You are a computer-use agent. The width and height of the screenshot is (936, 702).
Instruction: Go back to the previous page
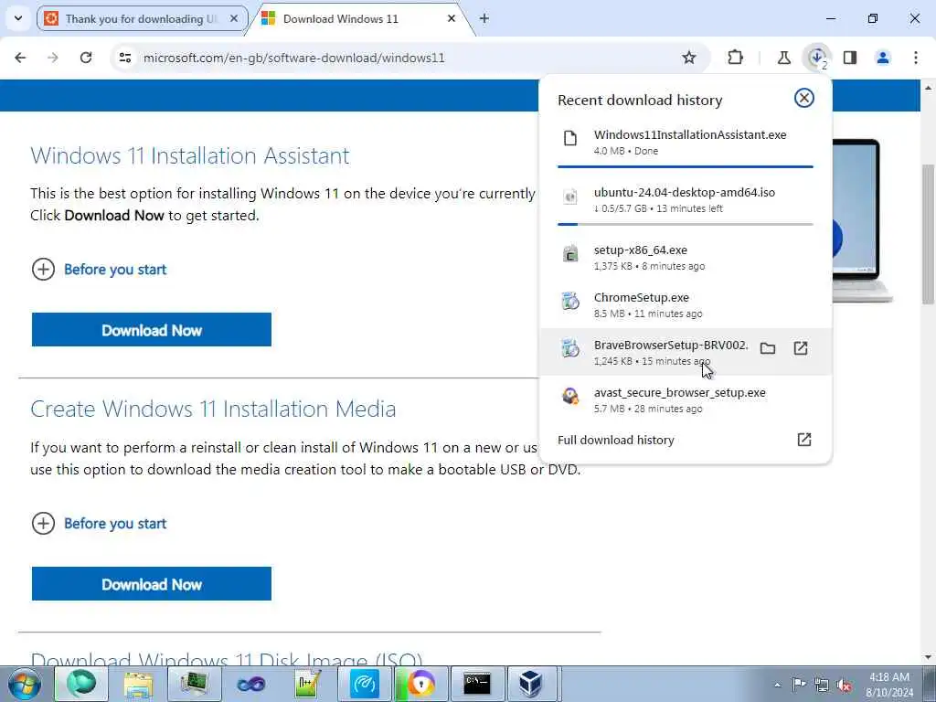20,58
